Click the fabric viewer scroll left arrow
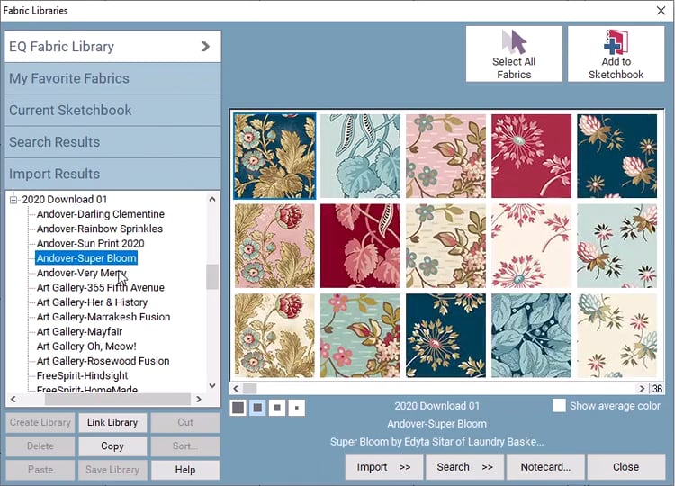The image size is (675, 486). point(236,388)
